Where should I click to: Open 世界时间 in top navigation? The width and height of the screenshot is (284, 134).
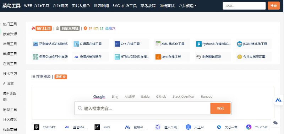tap(101, 6)
